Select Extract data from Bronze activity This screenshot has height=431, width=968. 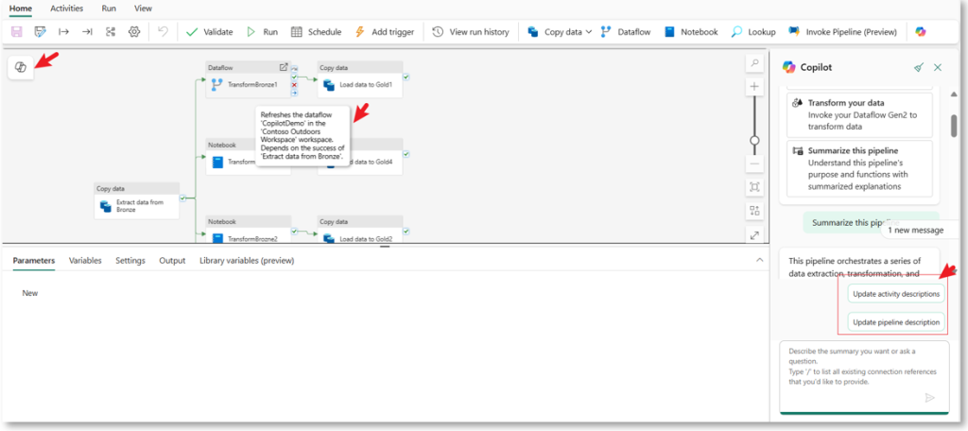[x=136, y=200]
